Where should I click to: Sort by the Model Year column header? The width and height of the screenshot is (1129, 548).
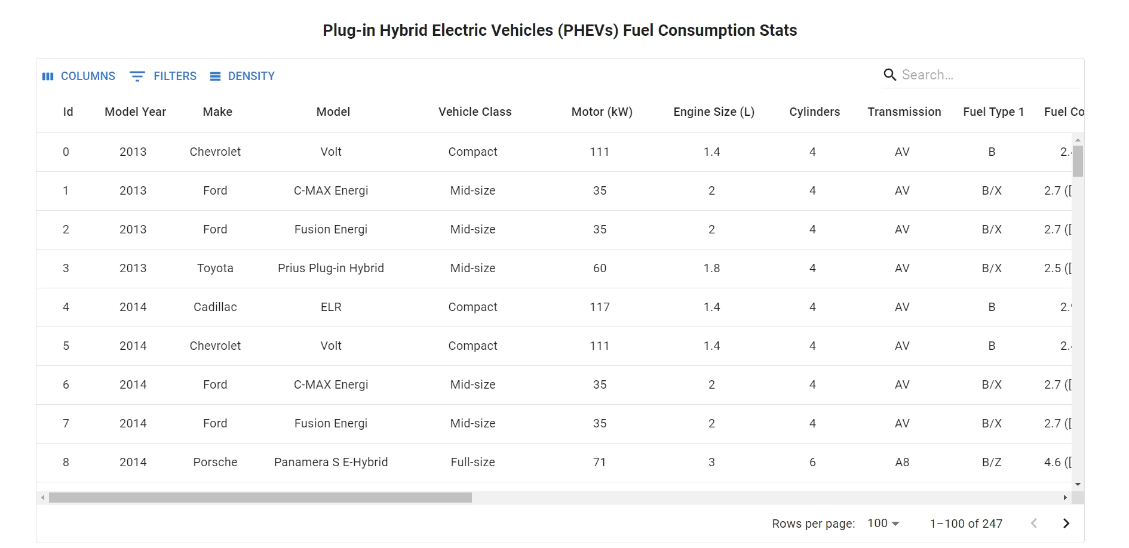[135, 112]
